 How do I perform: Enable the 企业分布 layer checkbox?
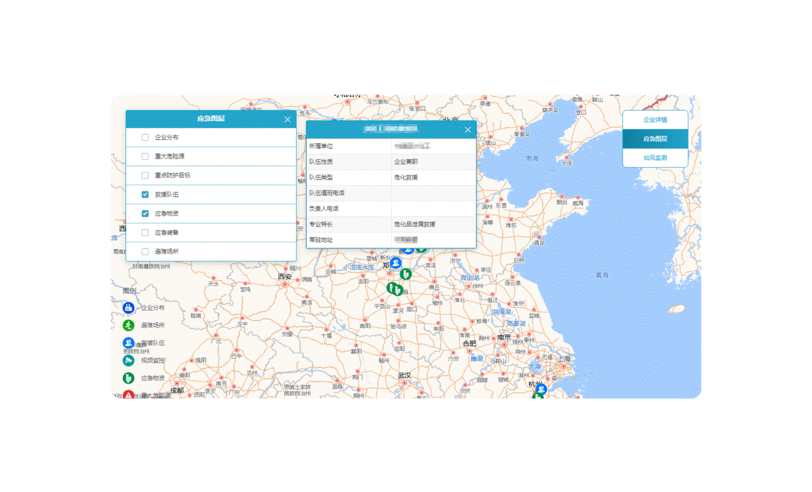[145, 137]
